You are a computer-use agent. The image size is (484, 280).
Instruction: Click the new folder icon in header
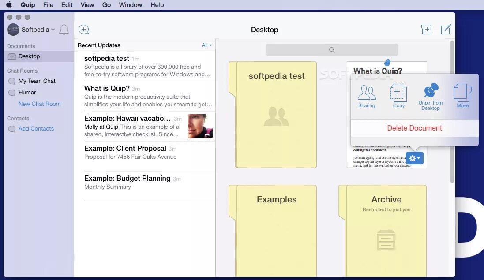click(426, 30)
